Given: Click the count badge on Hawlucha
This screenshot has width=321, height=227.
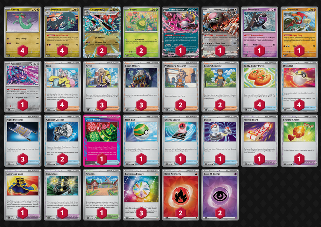Looking at the screenshot, I should coord(299,51).
